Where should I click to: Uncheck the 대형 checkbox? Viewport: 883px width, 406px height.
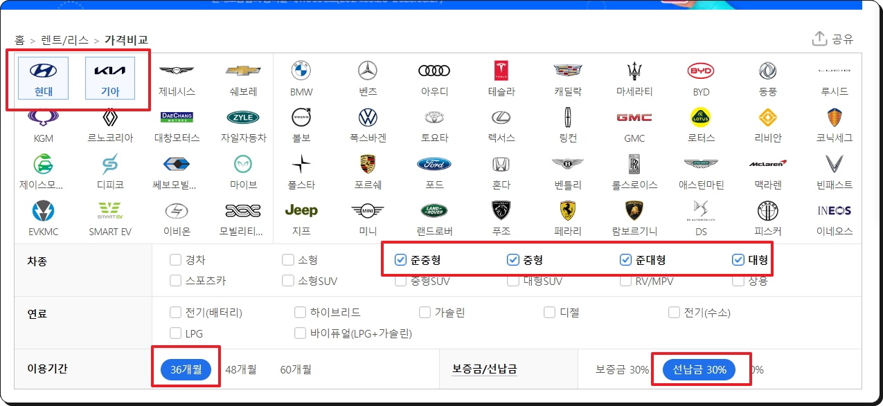(738, 260)
